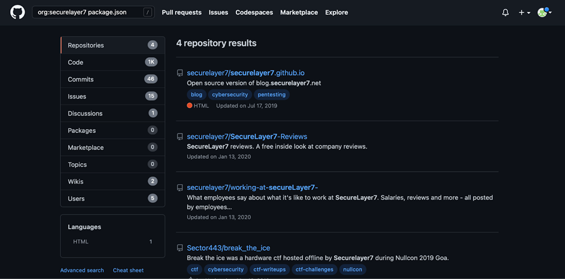Click 'Updated on Jul 17, 2019' text
The image size is (565, 279).
pyautogui.click(x=247, y=106)
